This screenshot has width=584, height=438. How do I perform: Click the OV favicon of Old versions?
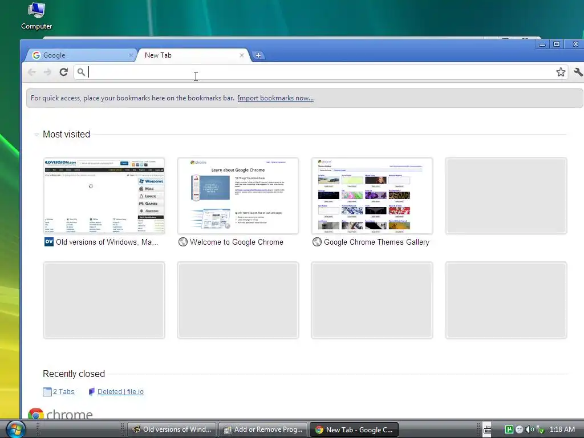(49, 242)
